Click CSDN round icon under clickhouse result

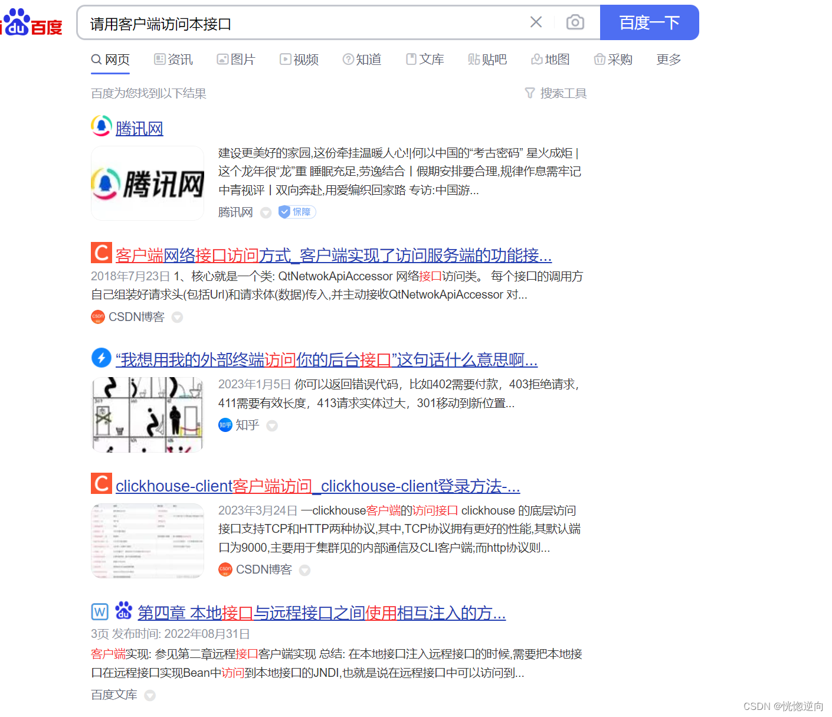[225, 569]
